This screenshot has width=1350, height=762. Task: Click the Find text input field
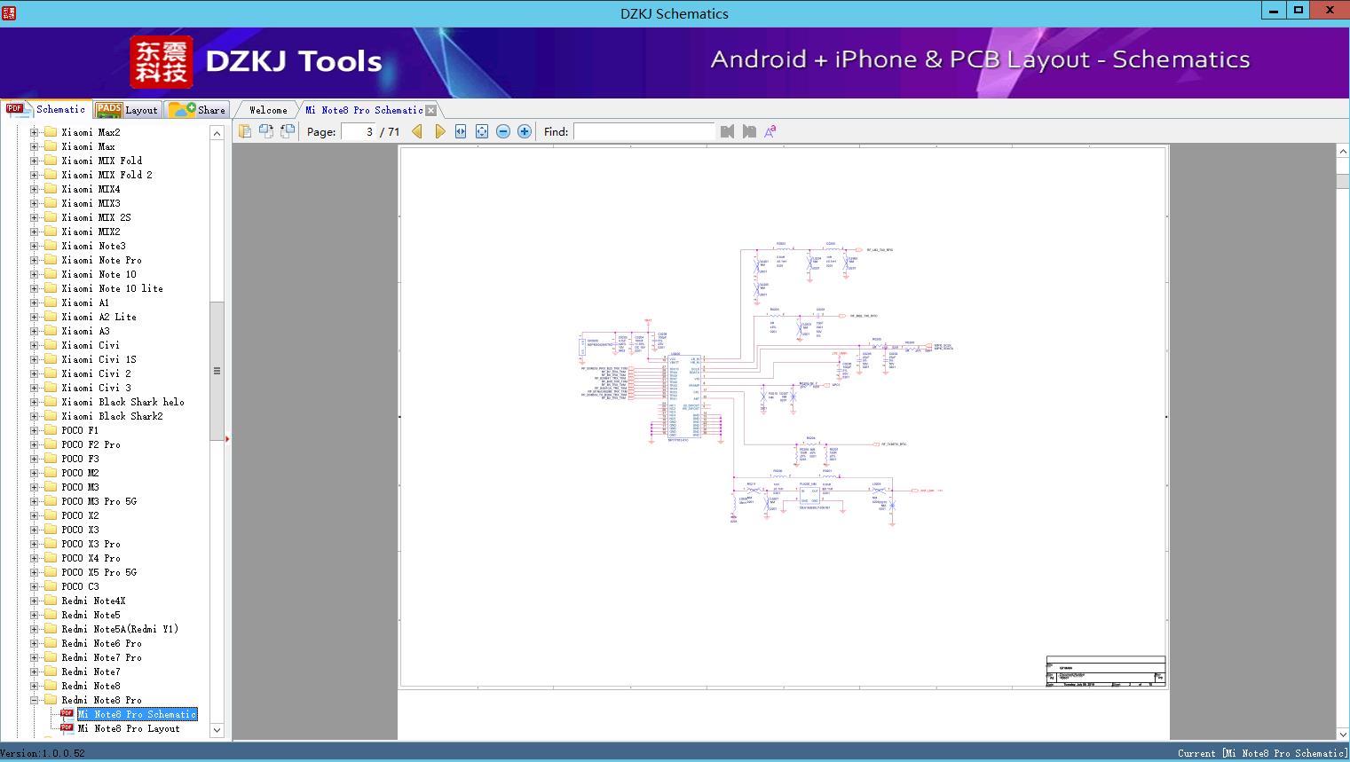[x=643, y=131]
